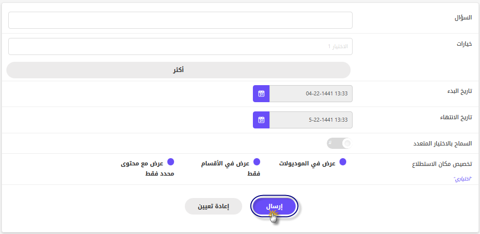
Task: Select the عرض في الأقسام فقط radio button
Action: pyautogui.click(x=257, y=162)
